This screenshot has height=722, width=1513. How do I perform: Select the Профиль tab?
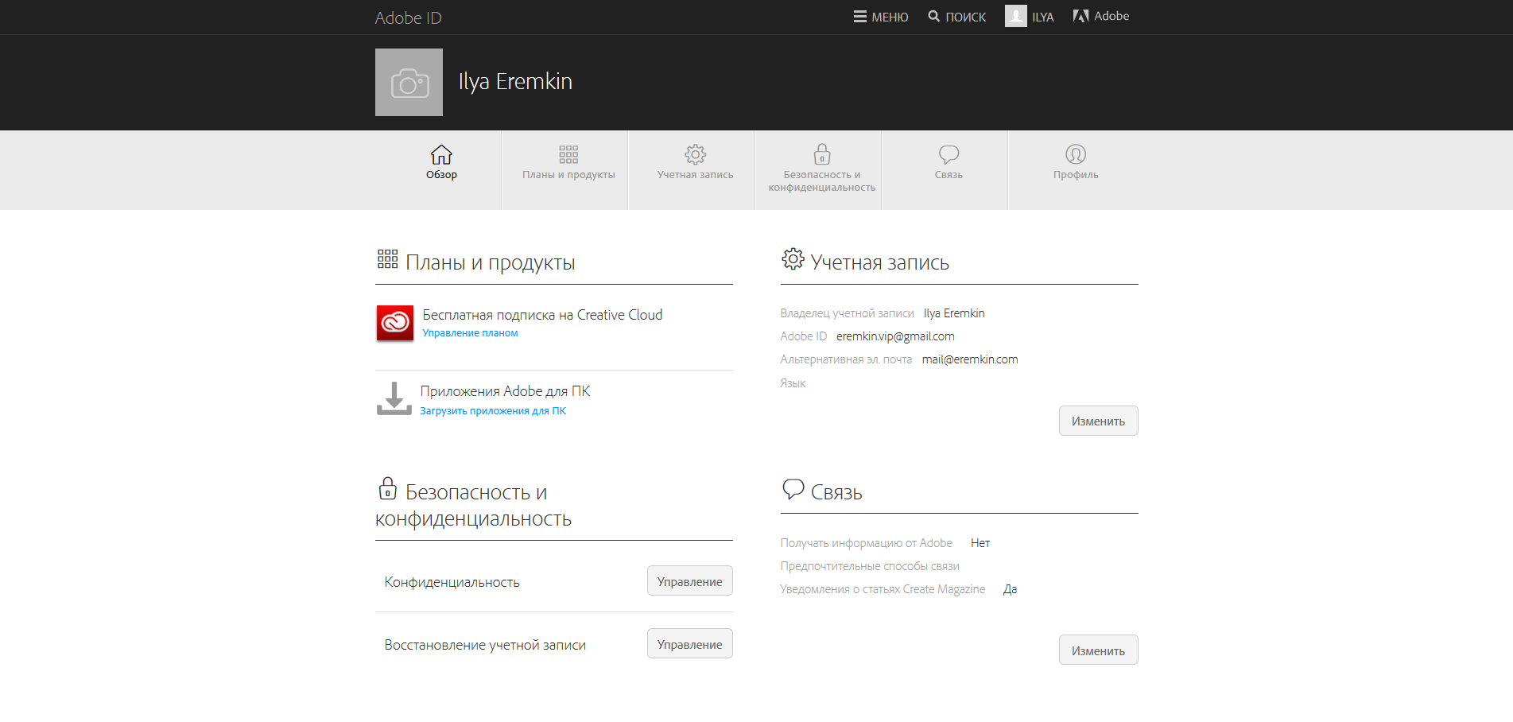1076,162
